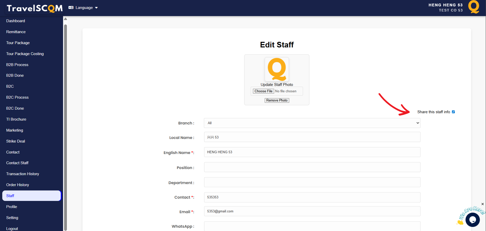Click the English Name input field
The width and height of the screenshot is (486, 231).
[x=312, y=152]
